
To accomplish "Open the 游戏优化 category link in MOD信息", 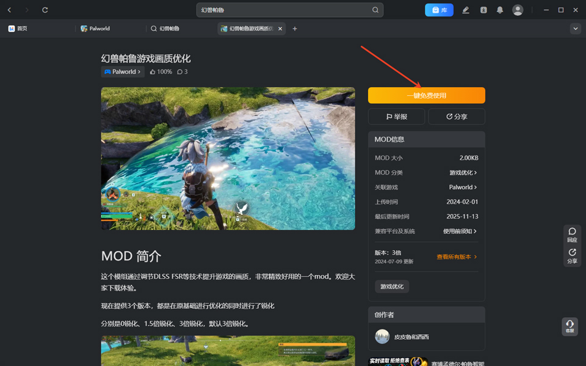I will [463, 173].
